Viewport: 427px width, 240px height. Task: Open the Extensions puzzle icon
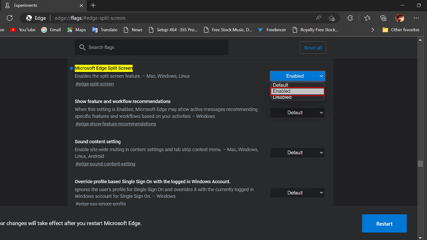pos(350,18)
